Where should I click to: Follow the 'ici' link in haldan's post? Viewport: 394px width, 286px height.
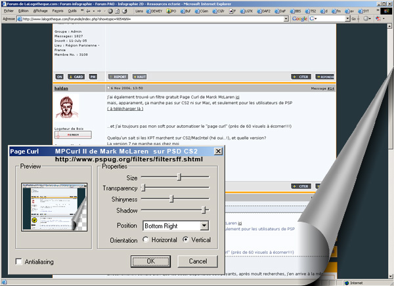pyautogui.click(x=238, y=97)
